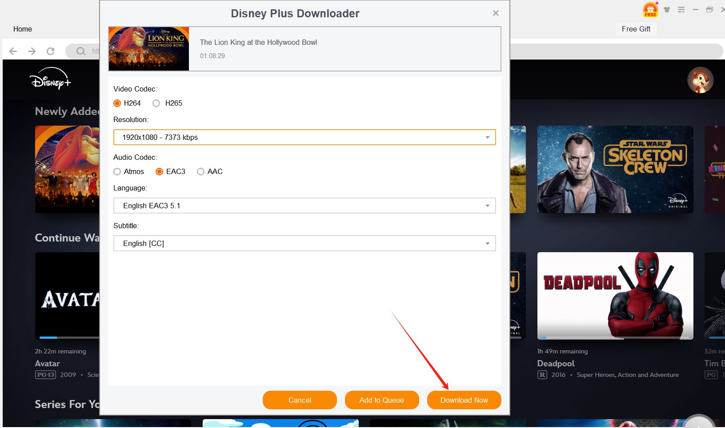Click the Disney+ logo

click(50, 79)
